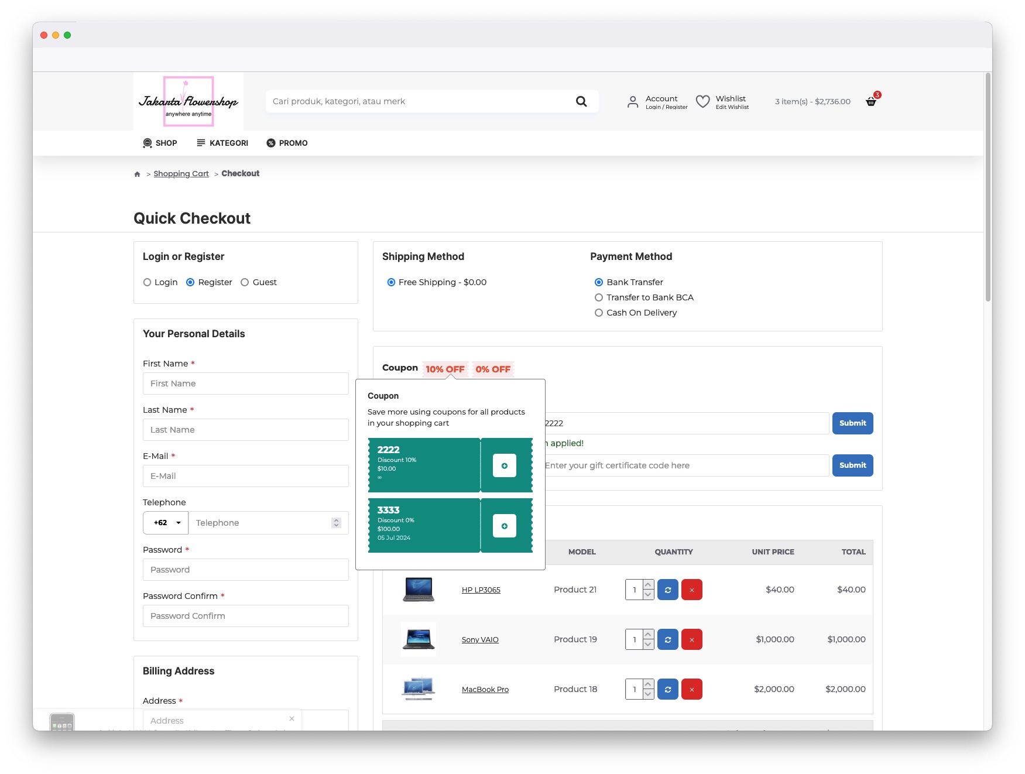Click the home breadcrumb icon
This screenshot has height=774, width=1025.
point(137,173)
